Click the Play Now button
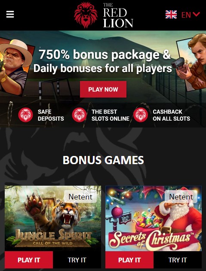Viewport: 206px width, 271px height. (103, 89)
